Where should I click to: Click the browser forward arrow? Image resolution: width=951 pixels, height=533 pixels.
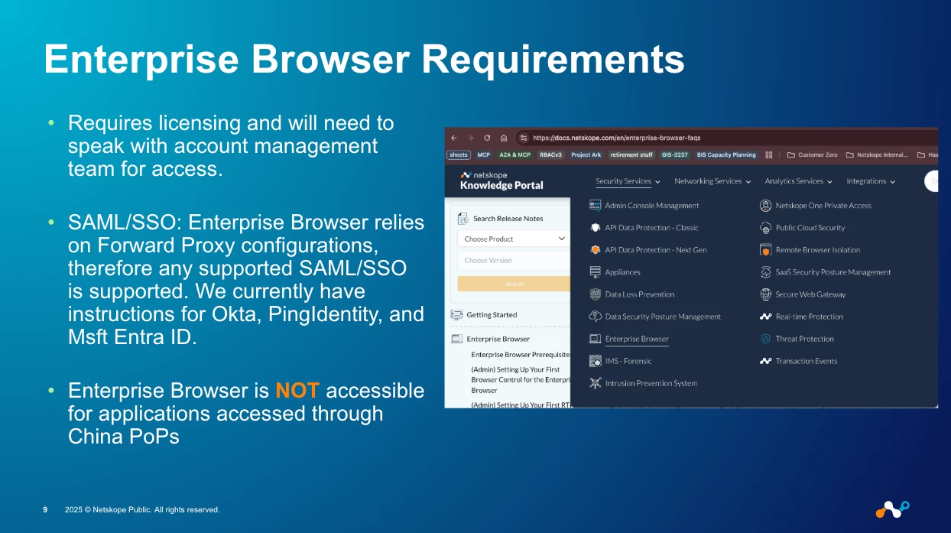(470, 138)
